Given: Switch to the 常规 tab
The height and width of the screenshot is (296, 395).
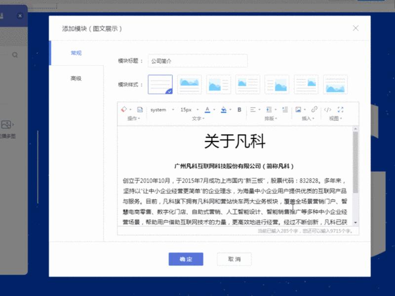Looking at the screenshot, I should click(76, 53).
